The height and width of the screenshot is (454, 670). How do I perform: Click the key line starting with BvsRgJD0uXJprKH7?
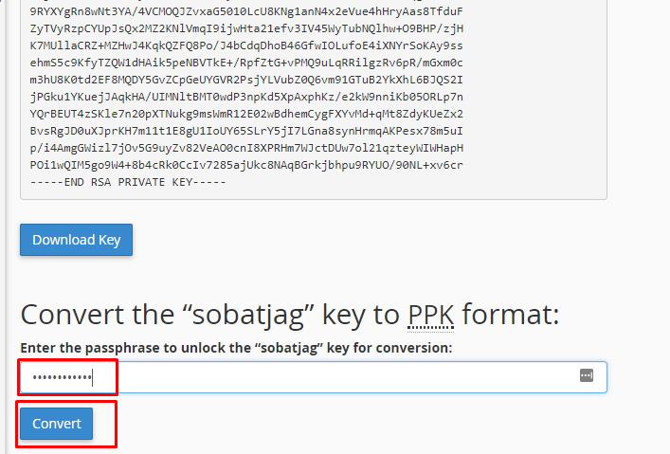[x=246, y=131]
